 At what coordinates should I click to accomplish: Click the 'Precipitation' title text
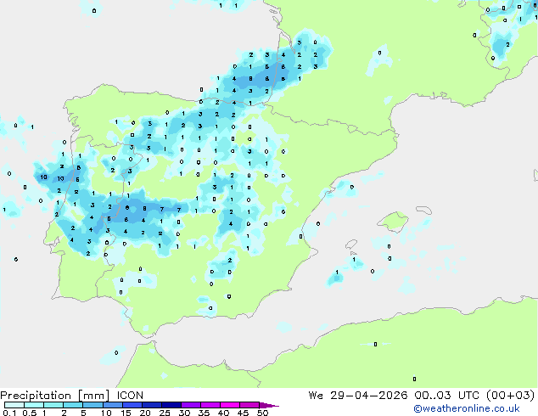pos(36,396)
